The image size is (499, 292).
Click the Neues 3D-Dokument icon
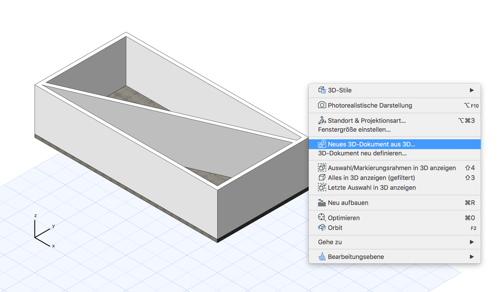pyautogui.click(x=322, y=144)
